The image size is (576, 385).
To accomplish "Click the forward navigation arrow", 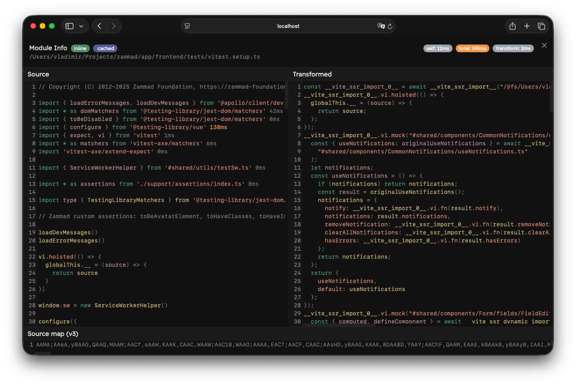I will (113, 26).
